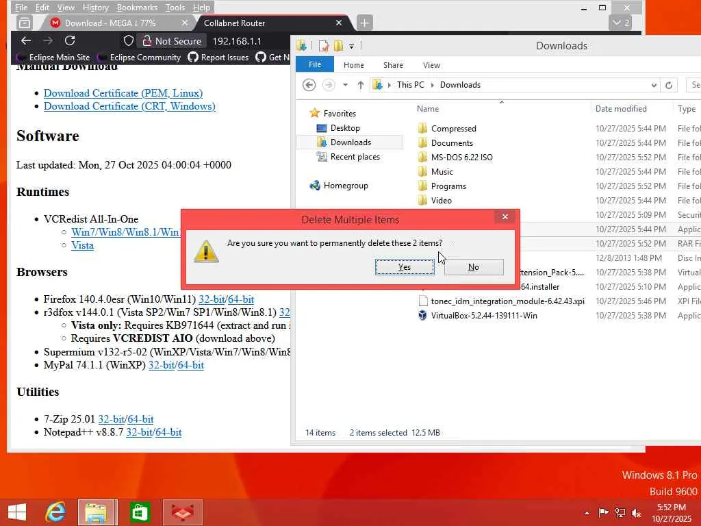Click Download Certificate (CRT, Windows) link

[129, 106]
